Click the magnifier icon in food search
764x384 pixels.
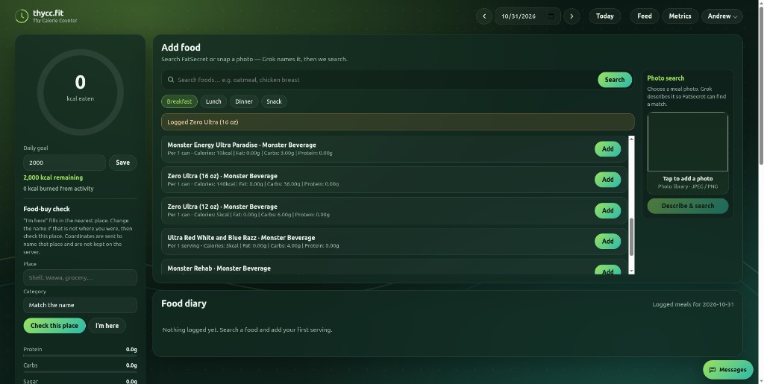pos(171,80)
